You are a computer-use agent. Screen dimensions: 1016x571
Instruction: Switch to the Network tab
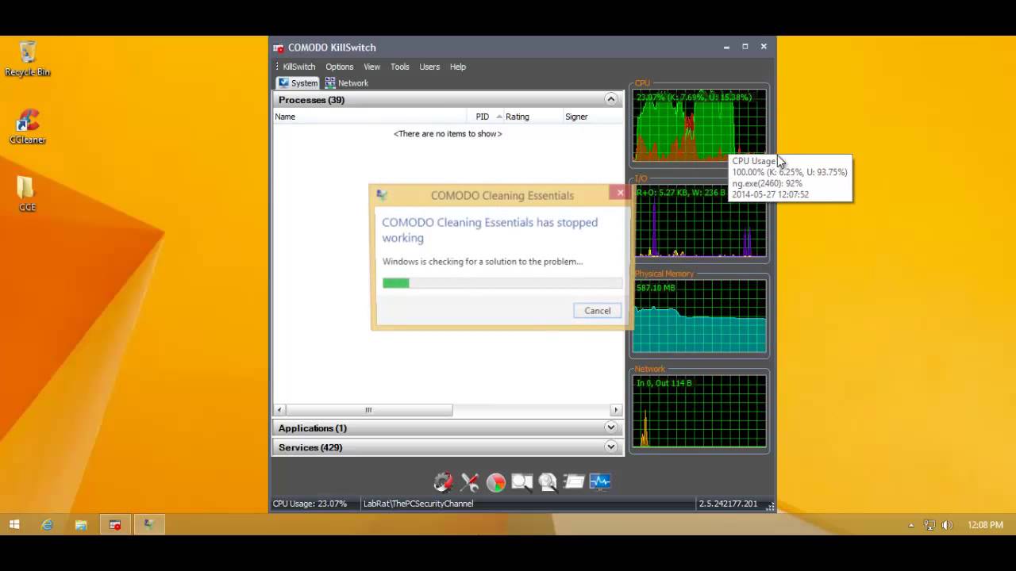[347, 82]
